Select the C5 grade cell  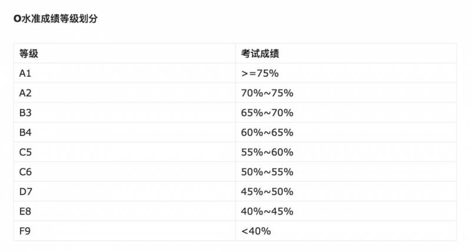point(25,152)
